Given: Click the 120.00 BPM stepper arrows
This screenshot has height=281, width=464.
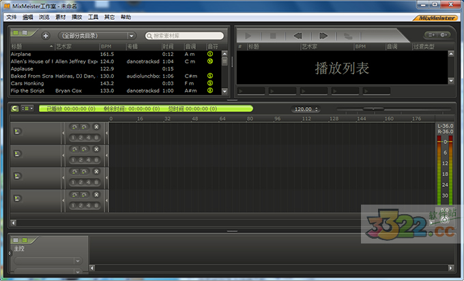Looking at the screenshot, I should pos(317,109).
